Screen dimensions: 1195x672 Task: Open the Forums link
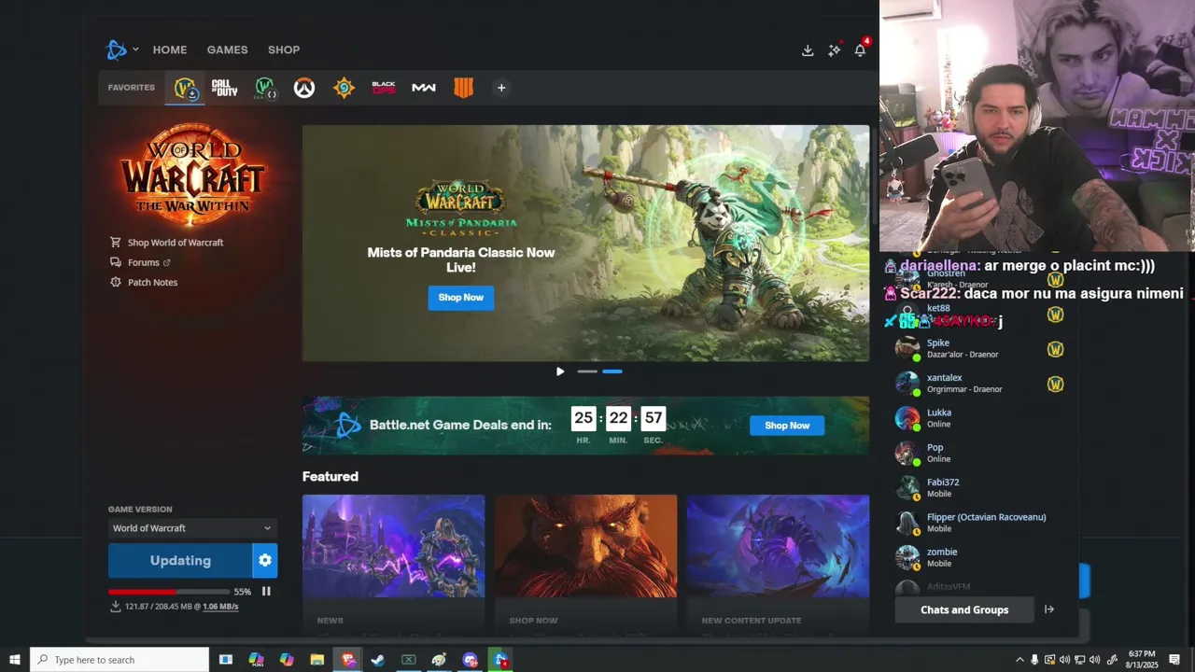[x=140, y=262]
